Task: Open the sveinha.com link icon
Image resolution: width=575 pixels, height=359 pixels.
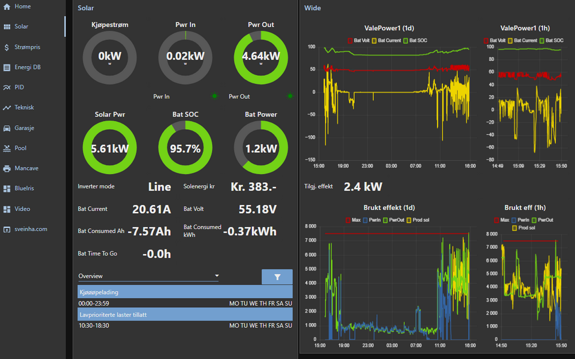Action: (7, 229)
